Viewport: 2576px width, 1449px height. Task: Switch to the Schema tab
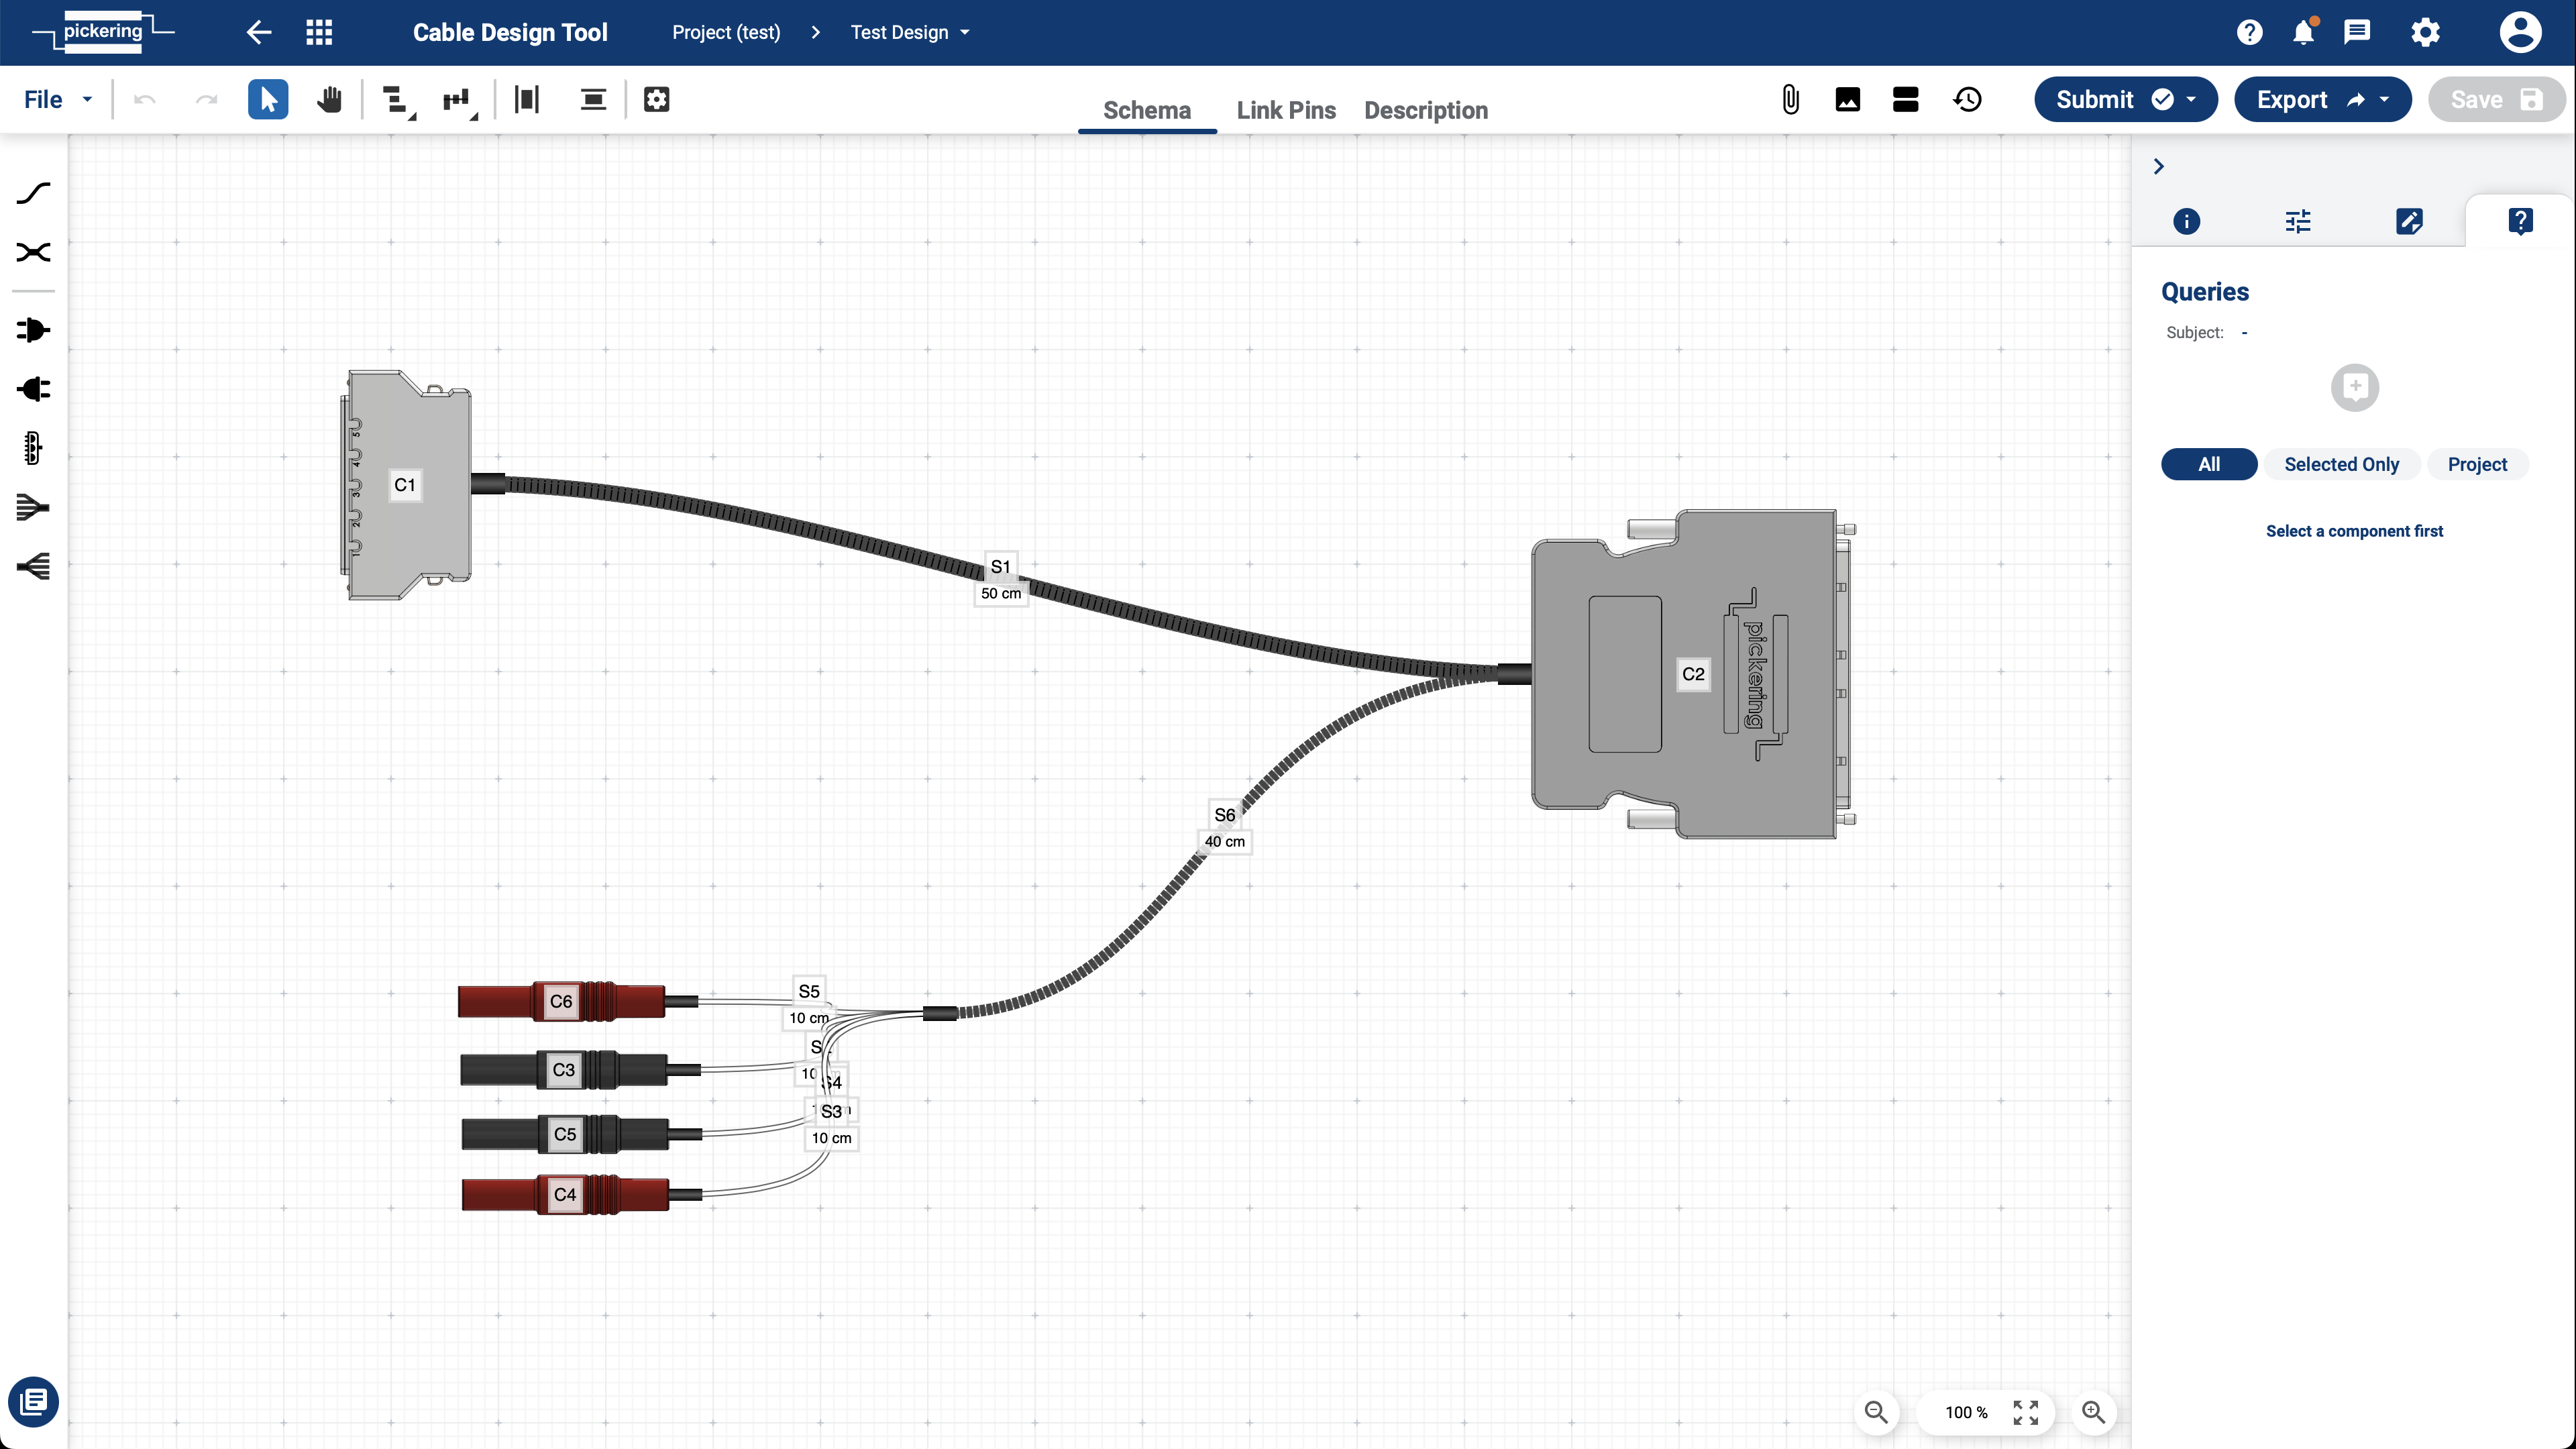[x=1146, y=110]
